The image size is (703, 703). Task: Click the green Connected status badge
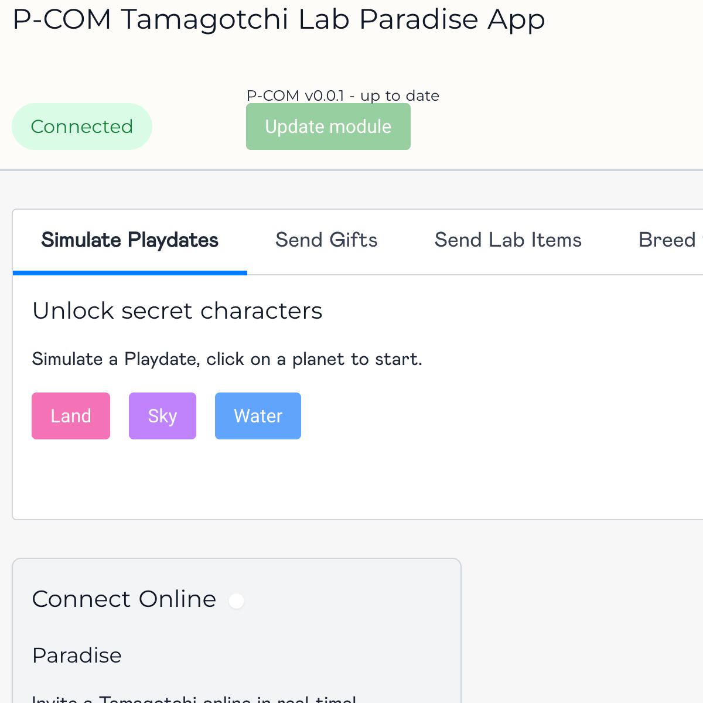click(x=82, y=127)
